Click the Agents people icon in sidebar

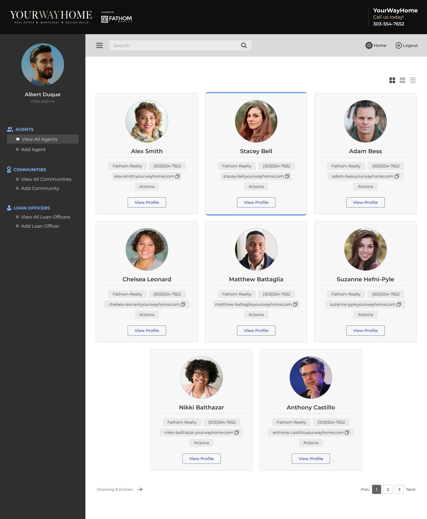click(x=10, y=129)
